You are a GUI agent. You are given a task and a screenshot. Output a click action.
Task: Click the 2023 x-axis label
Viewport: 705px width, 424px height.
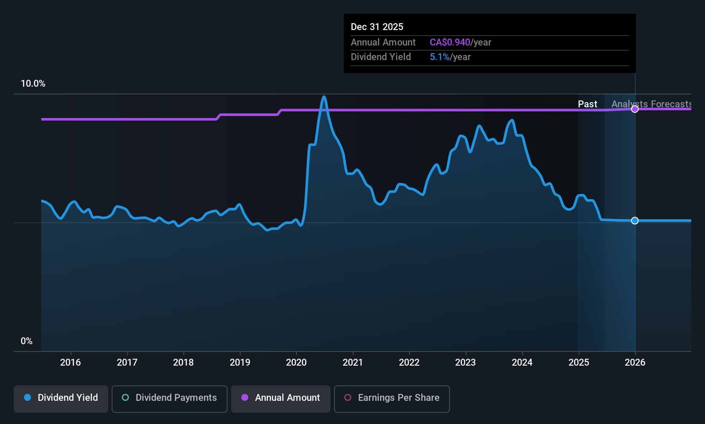point(465,363)
